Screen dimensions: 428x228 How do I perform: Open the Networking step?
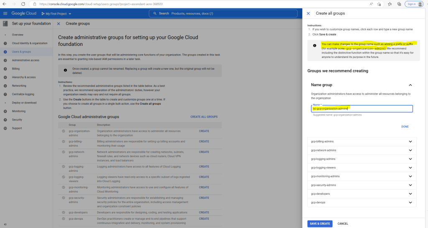19,86
